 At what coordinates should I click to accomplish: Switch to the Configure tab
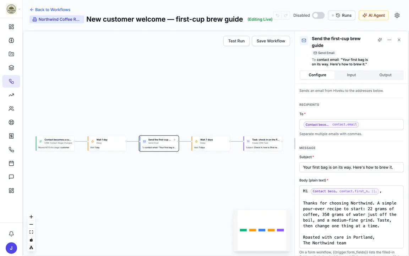pos(317,75)
